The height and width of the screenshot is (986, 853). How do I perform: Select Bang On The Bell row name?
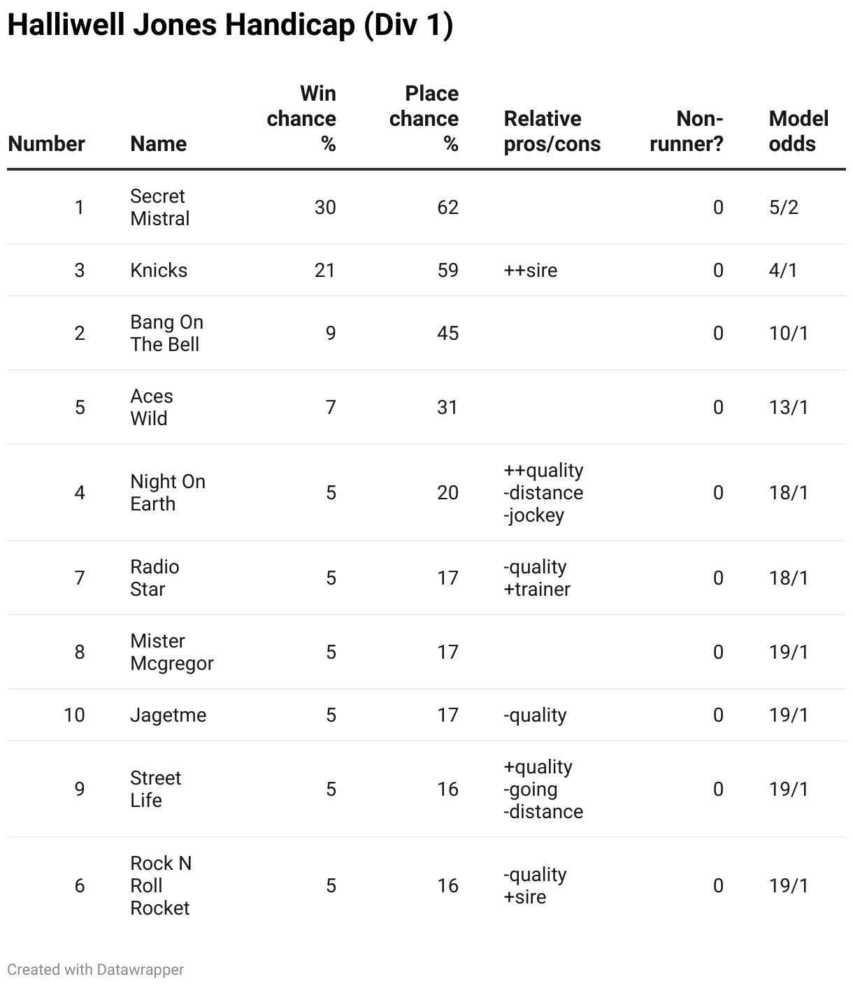tap(166, 333)
